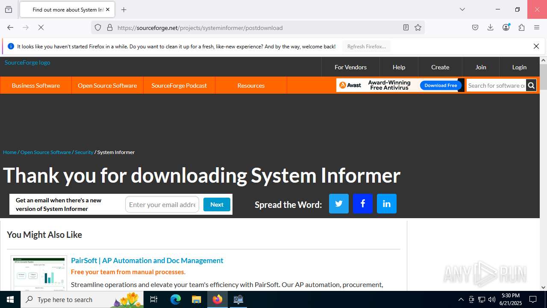This screenshot has width=547, height=308.
Task: Click scrollbar down arrow
Action: click(x=543, y=287)
